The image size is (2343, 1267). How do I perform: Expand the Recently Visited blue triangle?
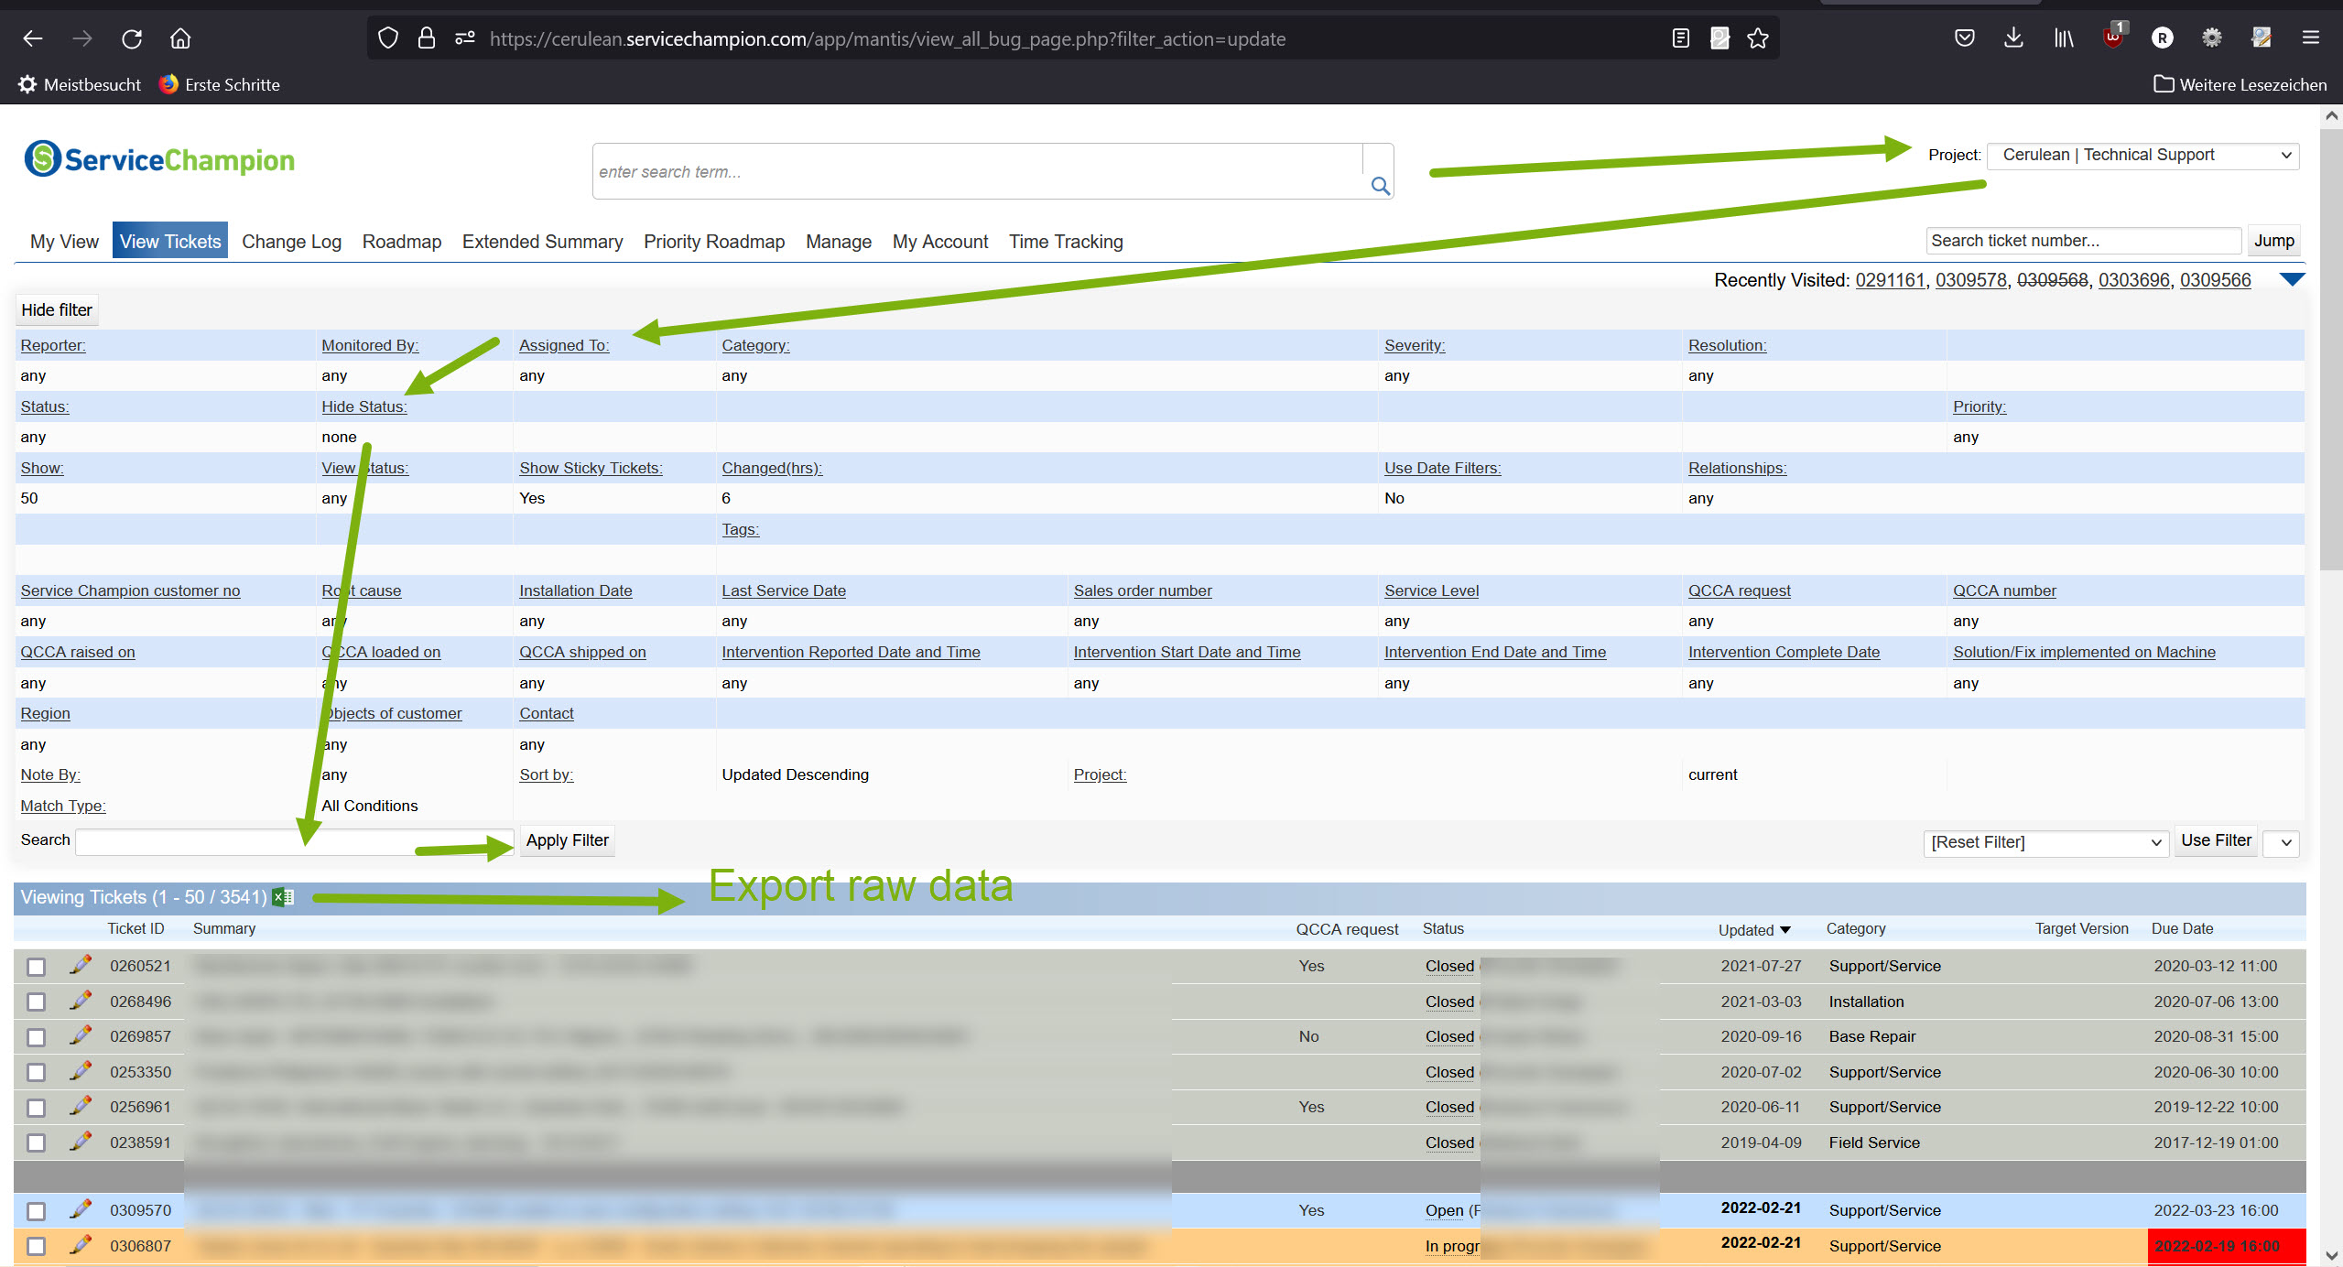tap(2291, 279)
